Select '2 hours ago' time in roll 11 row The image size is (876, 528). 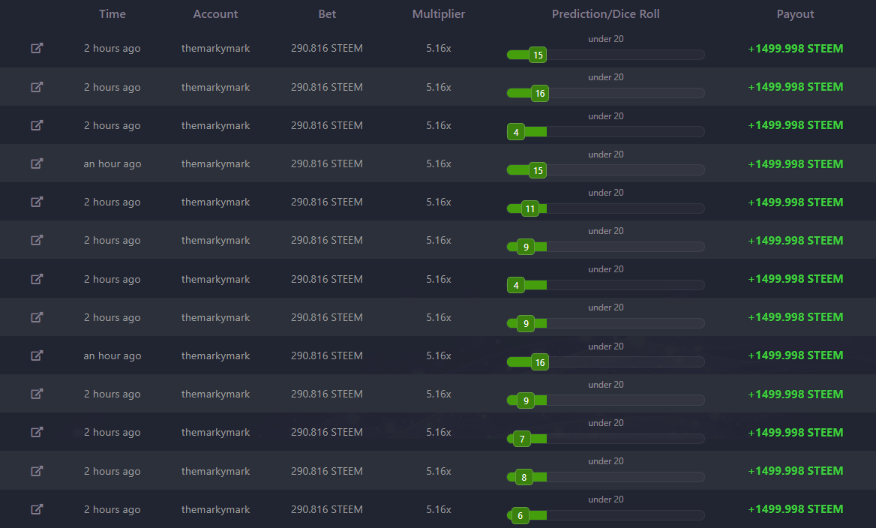[112, 202]
